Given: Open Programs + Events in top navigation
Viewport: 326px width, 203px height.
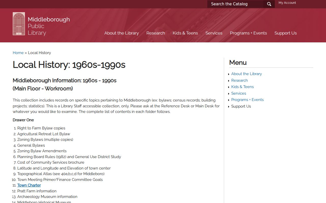Looking at the screenshot, I should click(248, 33).
